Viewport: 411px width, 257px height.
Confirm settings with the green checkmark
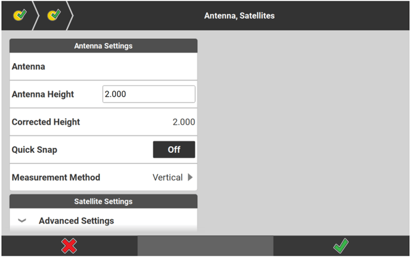tap(341, 246)
